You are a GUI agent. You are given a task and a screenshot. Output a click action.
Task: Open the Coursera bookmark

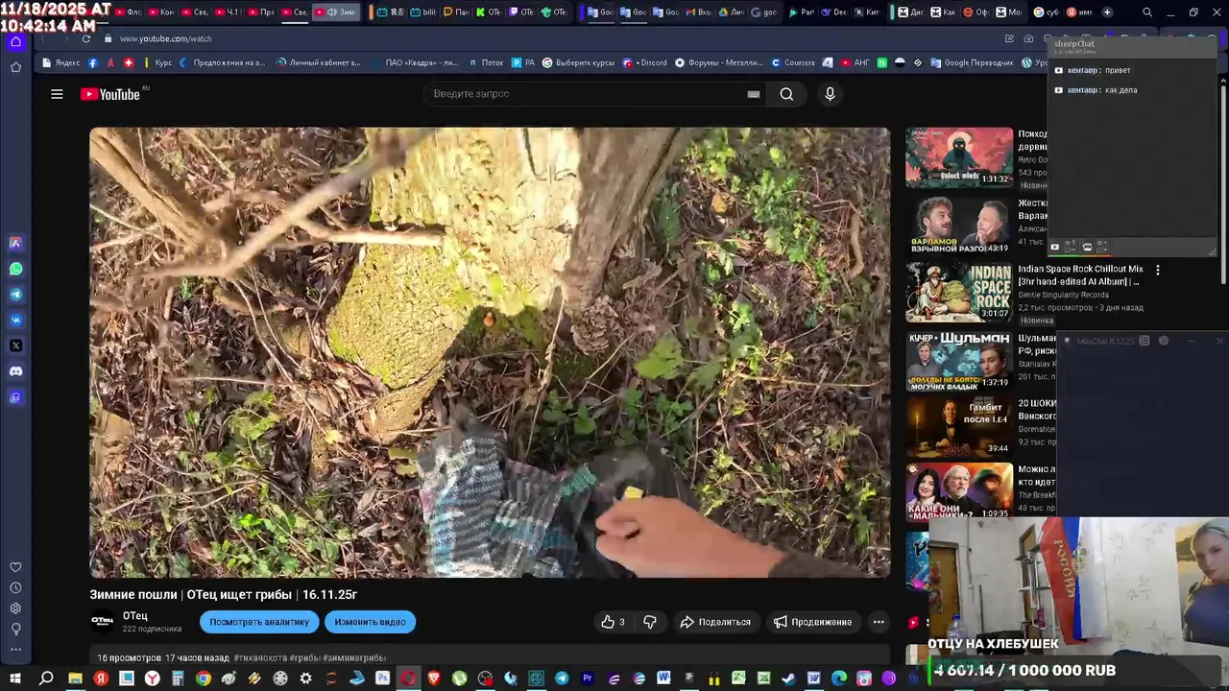pyautogui.click(x=793, y=62)
